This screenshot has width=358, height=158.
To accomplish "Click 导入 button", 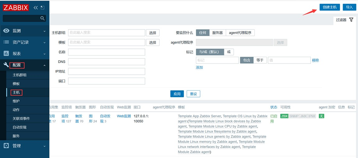I will point(349,7).
